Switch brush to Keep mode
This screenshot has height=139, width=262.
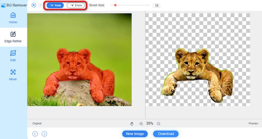(55, 5)
